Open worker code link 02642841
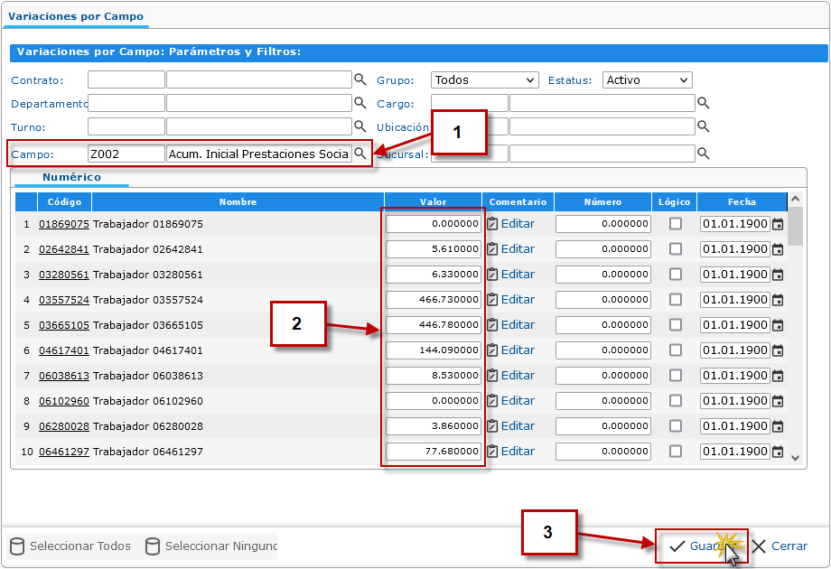This screenshot has width=831, height=569. 63,249
